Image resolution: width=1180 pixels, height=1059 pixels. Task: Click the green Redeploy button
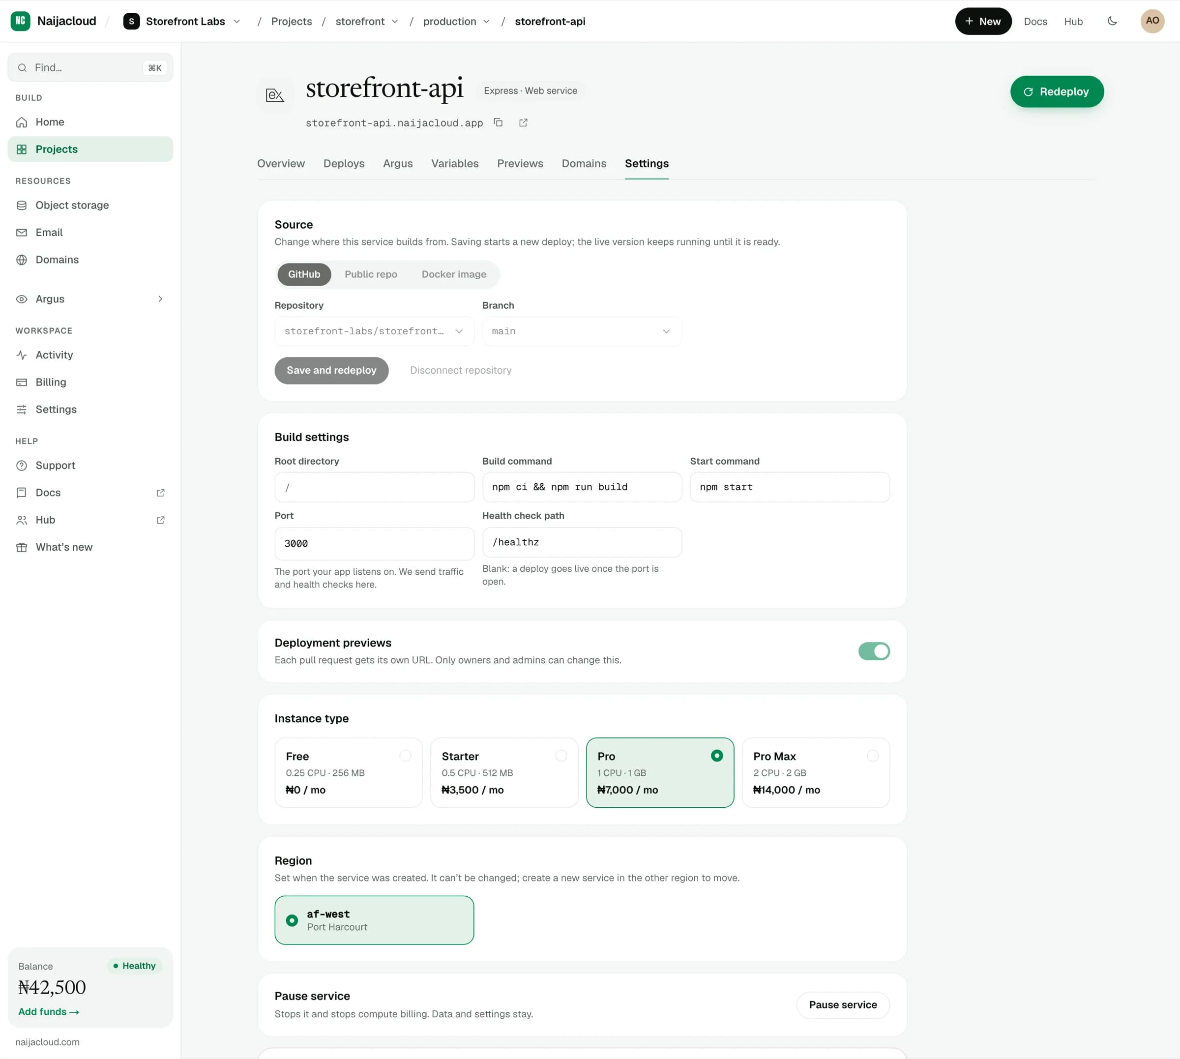(x=1057, y=91)
